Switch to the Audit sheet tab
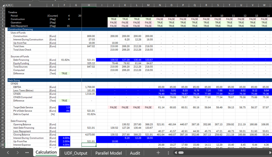This screenshot has height=157, width=272. 135,153
